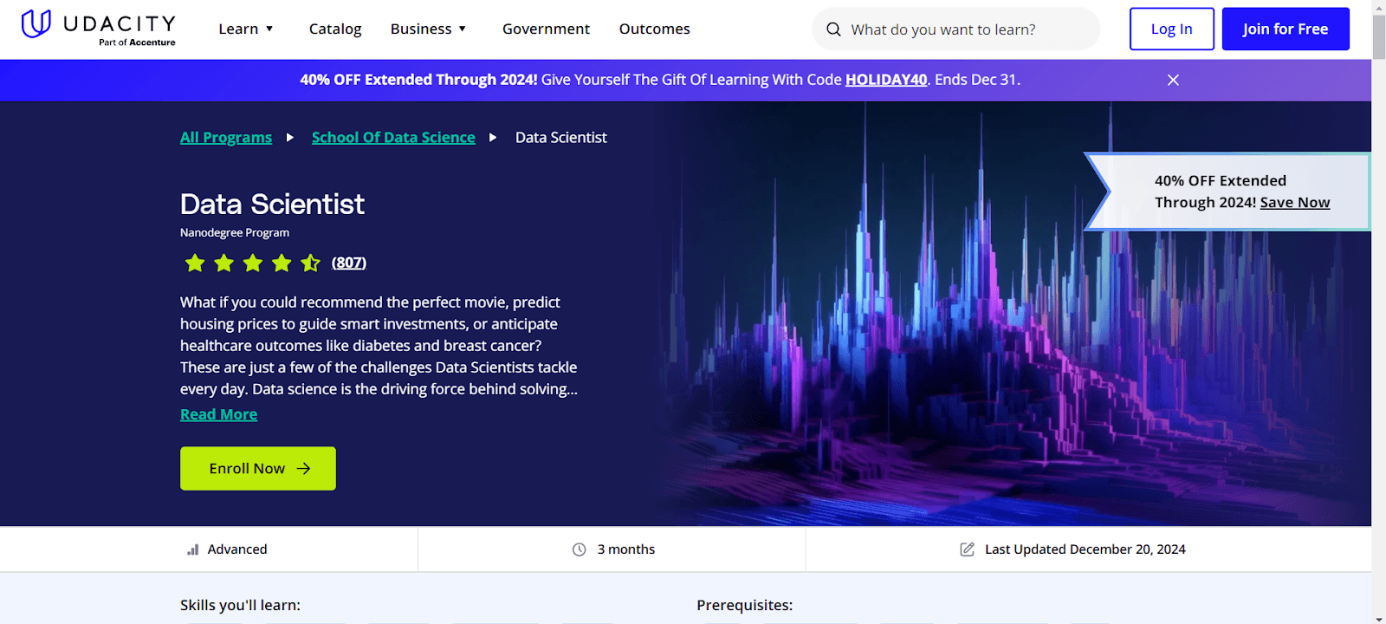The width and height of the screenshot is (1386, 624).
Task: Go to All Programs breadcrumb link
Action: [x=226, y=138]
